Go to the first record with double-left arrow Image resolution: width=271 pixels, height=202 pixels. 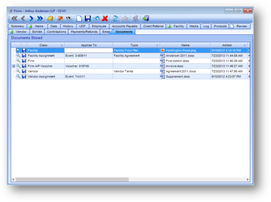(x=14, y=19)
